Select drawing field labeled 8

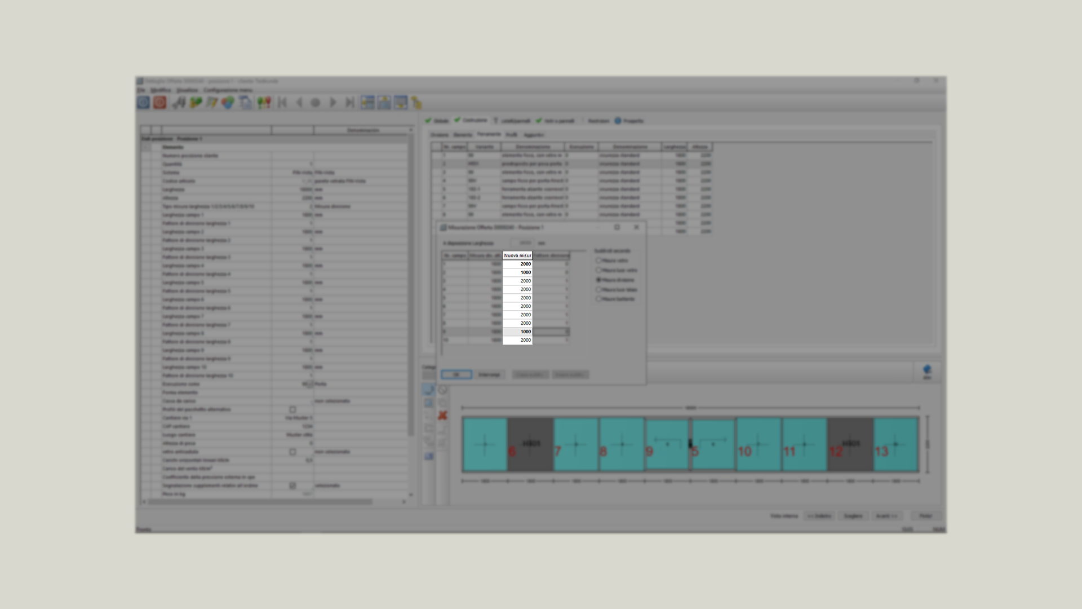point(622,444)
